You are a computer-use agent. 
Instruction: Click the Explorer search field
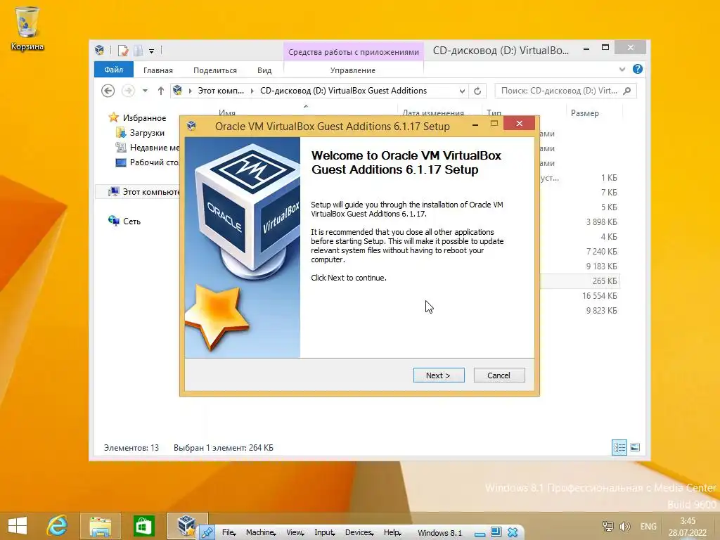click(x=560, y=91)
